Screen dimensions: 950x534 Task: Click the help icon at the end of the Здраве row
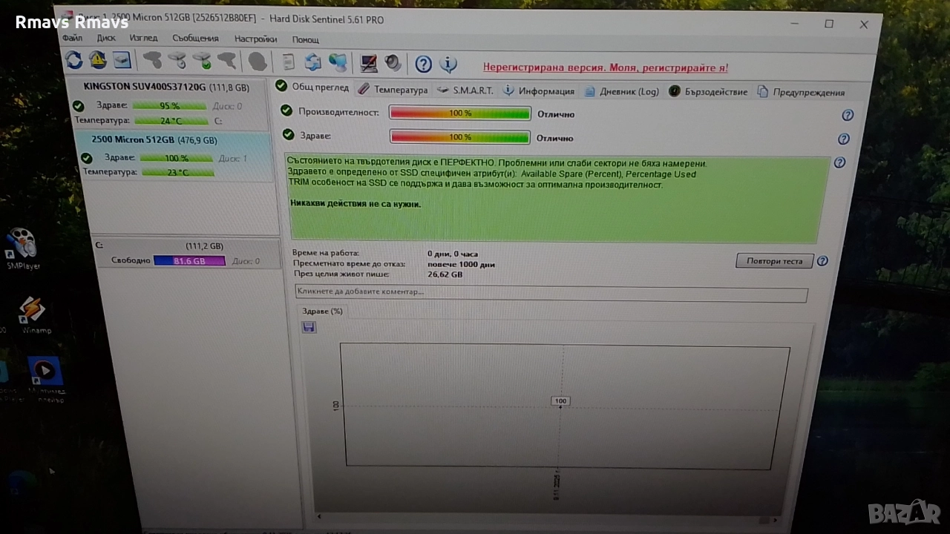[x=843, y=139]
